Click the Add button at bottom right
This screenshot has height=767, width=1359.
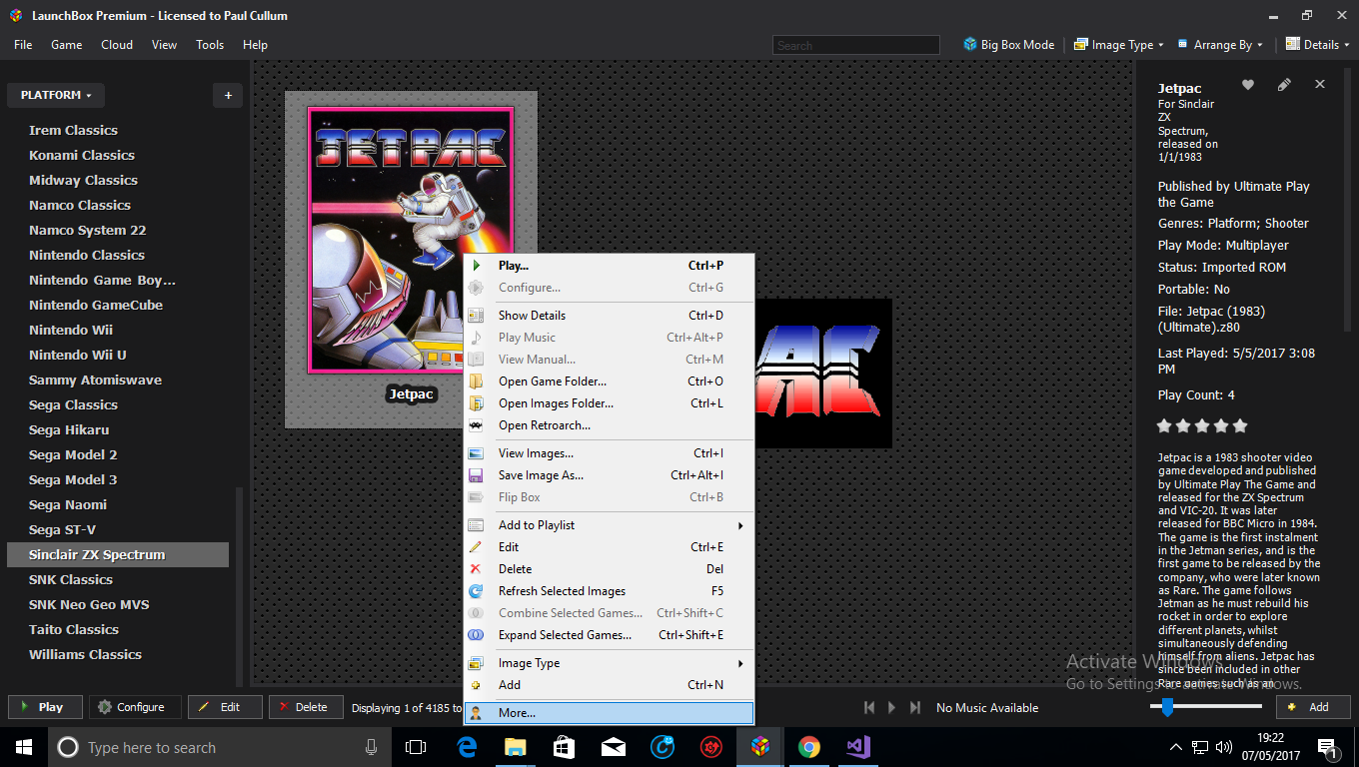click(1313, 707)
